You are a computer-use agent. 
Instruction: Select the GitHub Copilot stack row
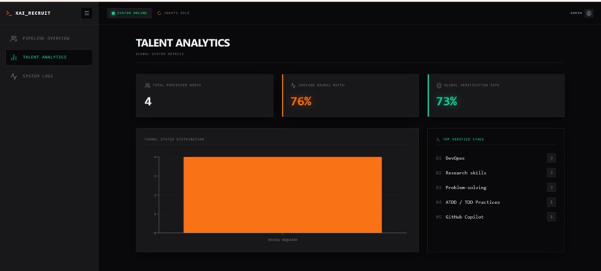pos(496,217)
